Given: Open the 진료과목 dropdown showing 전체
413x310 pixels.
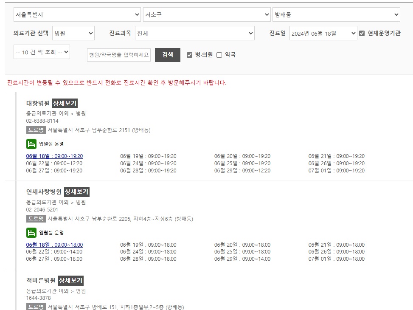Looking at the screenshot, I should 194,33.
